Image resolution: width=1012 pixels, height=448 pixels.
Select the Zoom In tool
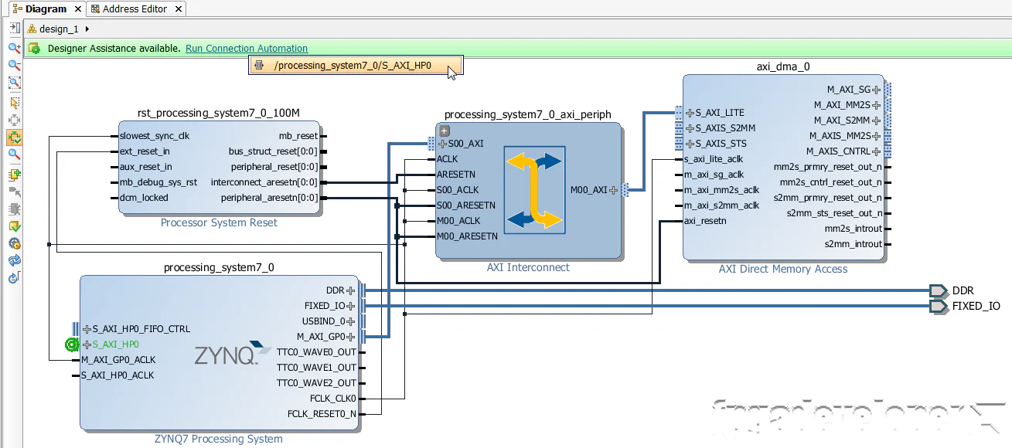[14, 46]
